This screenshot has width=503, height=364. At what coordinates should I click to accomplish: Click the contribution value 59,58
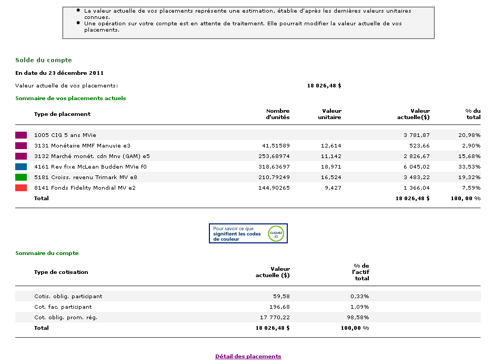(x=281, y=297)
